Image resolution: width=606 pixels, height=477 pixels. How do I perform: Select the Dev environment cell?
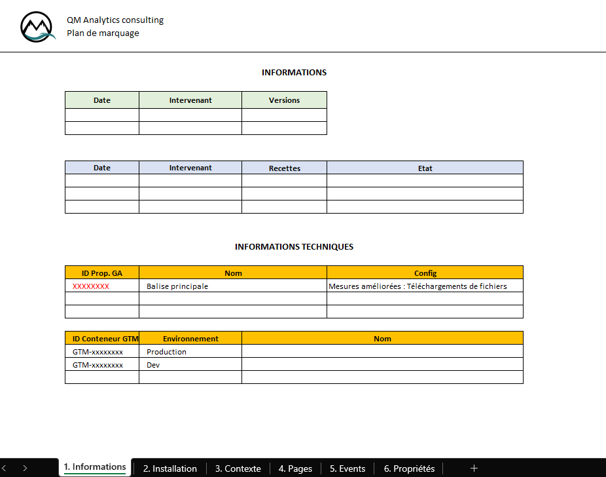pyautogui.click(x=190, y=364)
